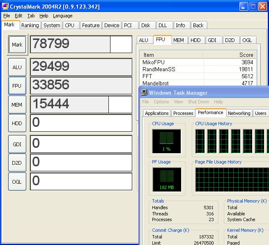Open Task Manager File menu
269x245 pixels.
tap(145, 102)
